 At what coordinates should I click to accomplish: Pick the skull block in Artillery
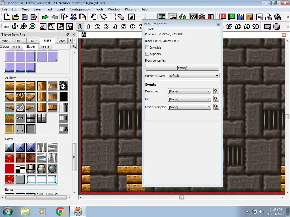[x=63, y=86]
